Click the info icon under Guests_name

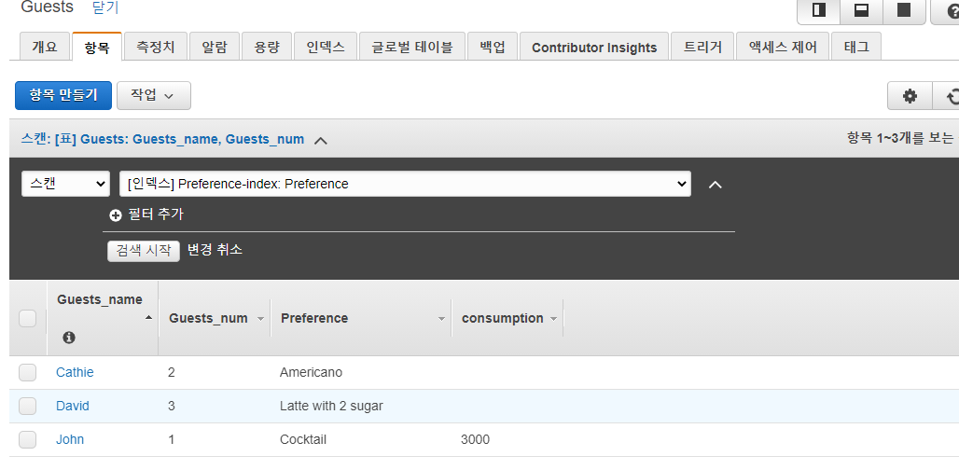tap(69, 338)
